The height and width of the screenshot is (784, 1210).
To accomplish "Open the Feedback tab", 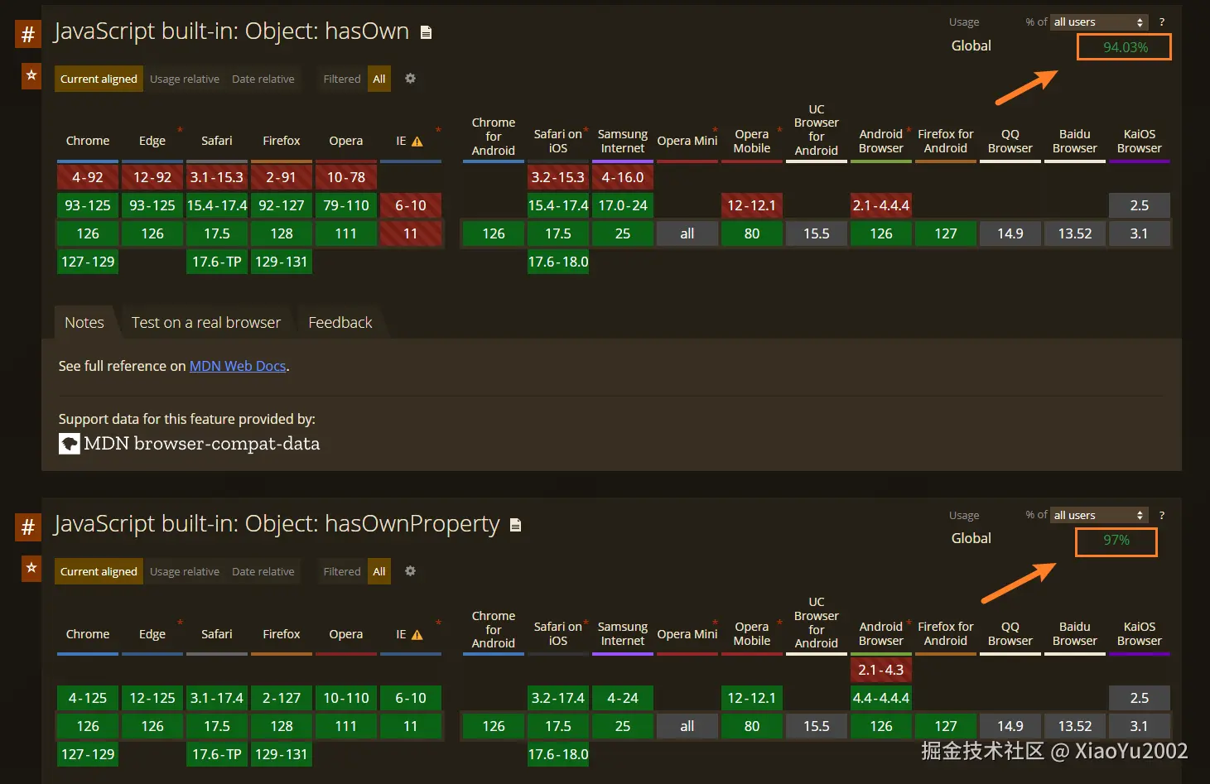I will tap(340, 322).
